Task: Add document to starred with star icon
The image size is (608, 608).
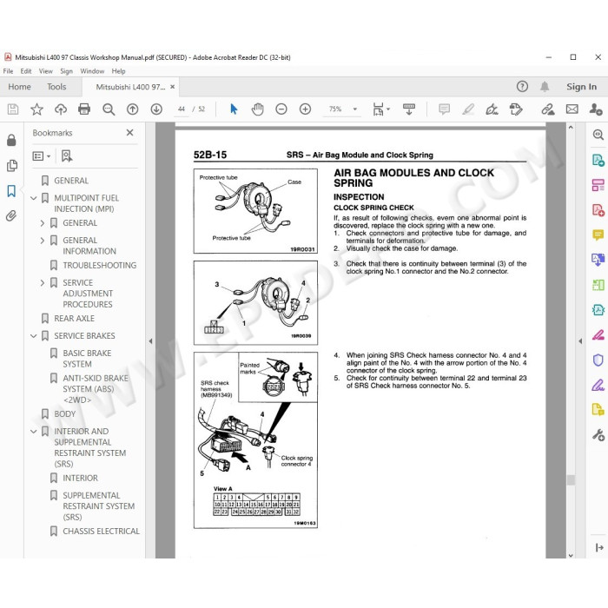Action: point(36,109)
